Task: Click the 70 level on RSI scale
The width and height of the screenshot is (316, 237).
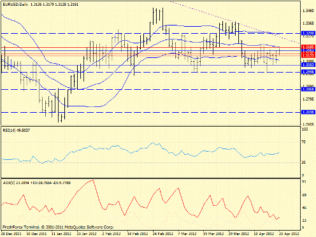Action: click(x=304, y=142)
